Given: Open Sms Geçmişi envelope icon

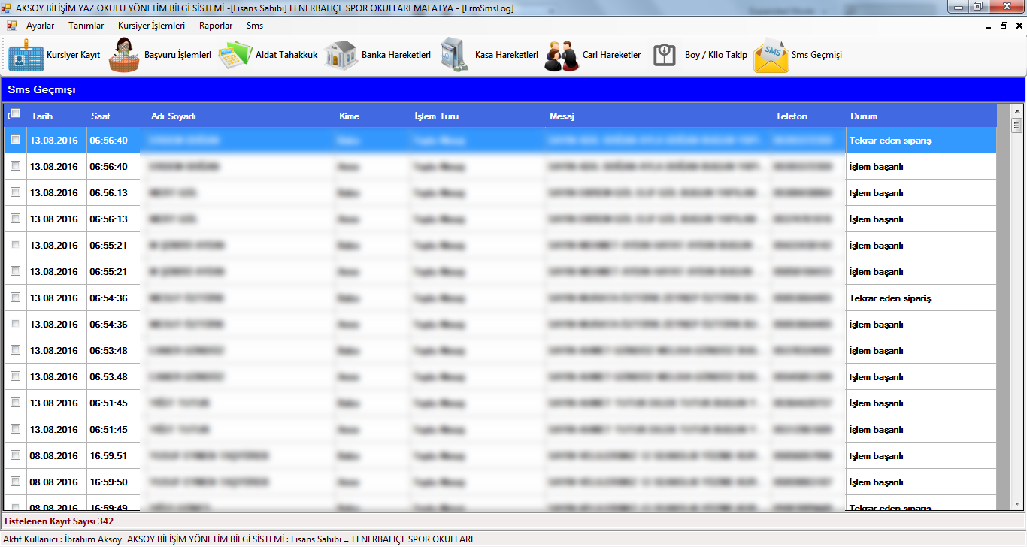Looking at the screenshot, I should click(771, 56).
